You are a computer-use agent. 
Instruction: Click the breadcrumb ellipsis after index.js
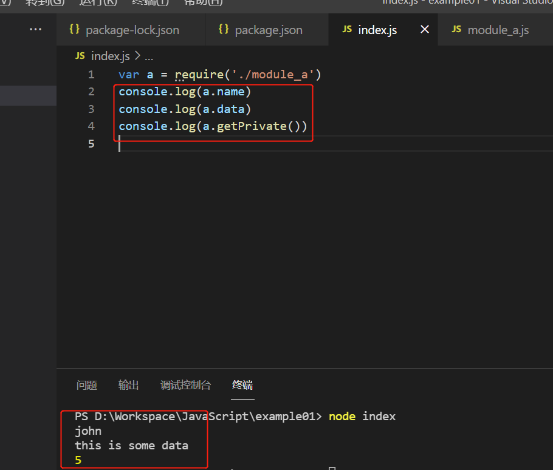coord(149,56)
